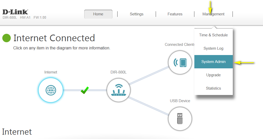Click the 'Internet Connected' heading
The height and width of the screenshot is (139, 263).
pos(54,38)
